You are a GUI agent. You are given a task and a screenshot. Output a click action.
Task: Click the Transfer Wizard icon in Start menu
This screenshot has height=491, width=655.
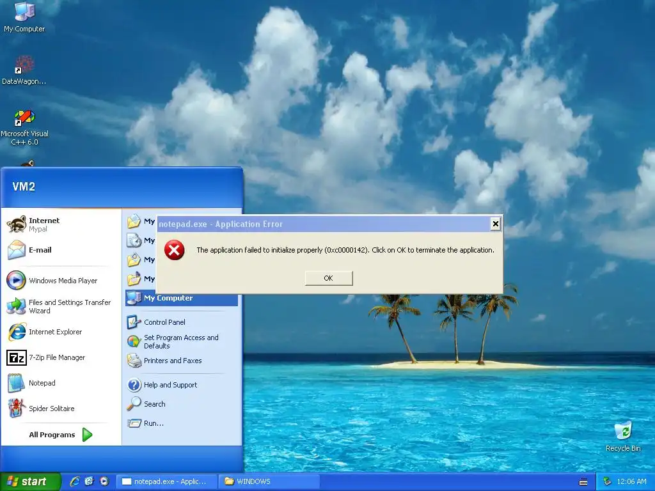tap(16, 306)
